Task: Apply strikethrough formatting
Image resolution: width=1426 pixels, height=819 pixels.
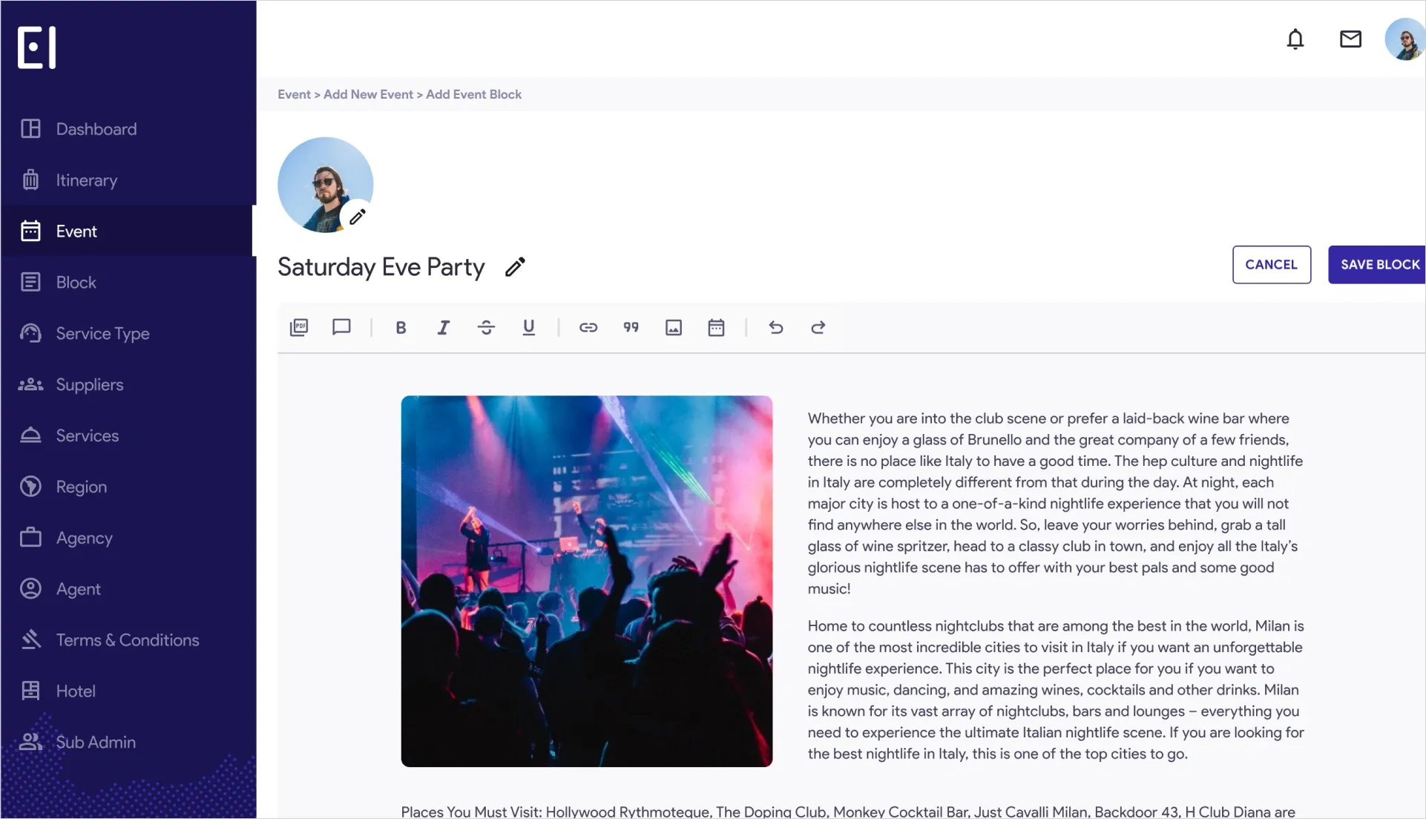Action: 486,327
